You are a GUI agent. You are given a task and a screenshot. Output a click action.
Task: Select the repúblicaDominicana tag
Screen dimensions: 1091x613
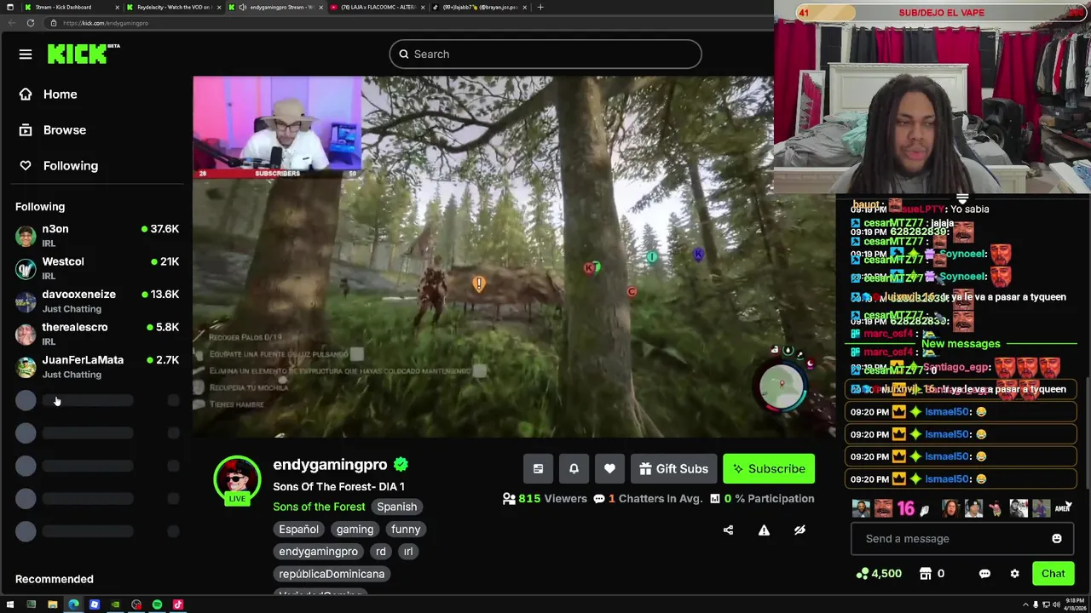[332, 574]
